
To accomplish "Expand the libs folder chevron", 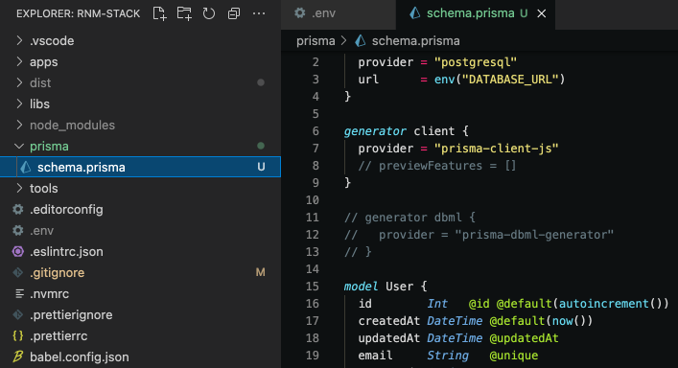I will coord(19,103).
